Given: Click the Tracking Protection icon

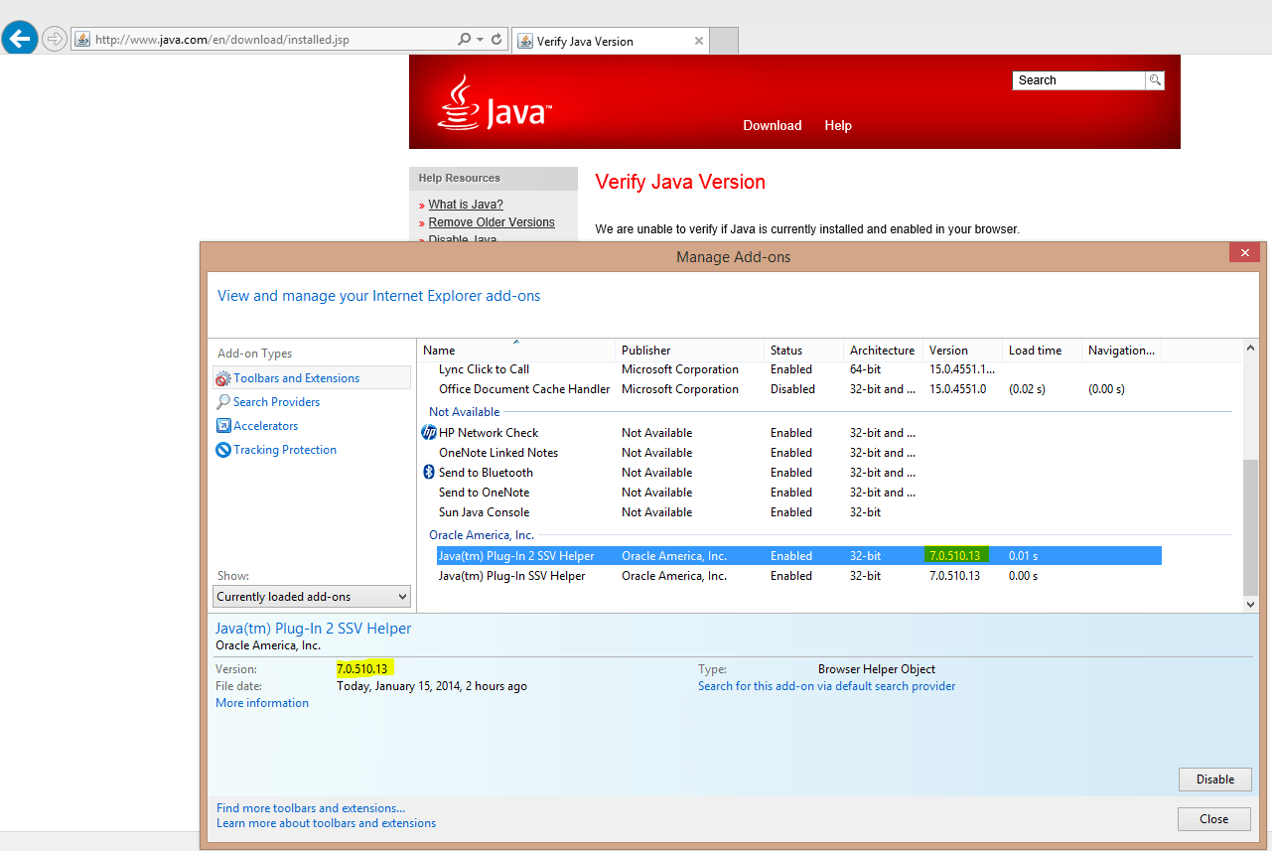Looking at the screenshot, I should [223, 450].
